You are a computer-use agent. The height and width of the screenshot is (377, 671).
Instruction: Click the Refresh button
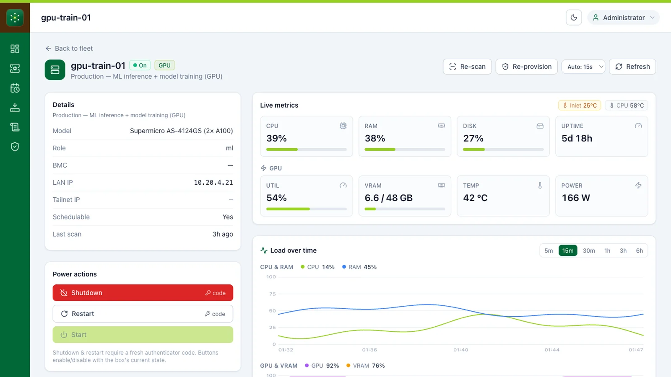(x=632, y=67)
